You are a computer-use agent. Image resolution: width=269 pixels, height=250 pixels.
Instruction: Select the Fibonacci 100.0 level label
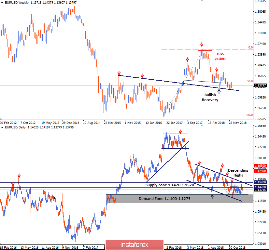click(249, 115)
